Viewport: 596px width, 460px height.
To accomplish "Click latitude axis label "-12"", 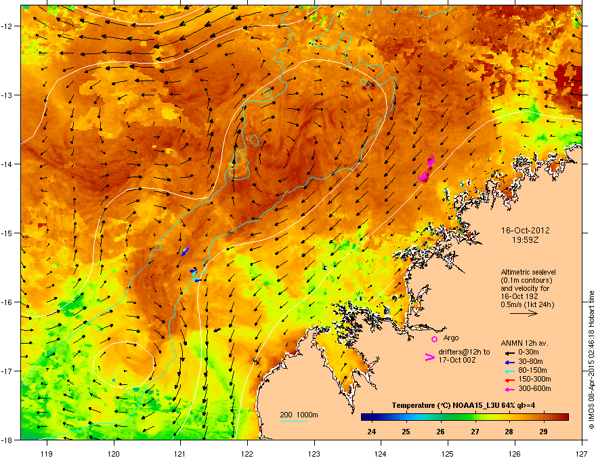I will [7, 26].
